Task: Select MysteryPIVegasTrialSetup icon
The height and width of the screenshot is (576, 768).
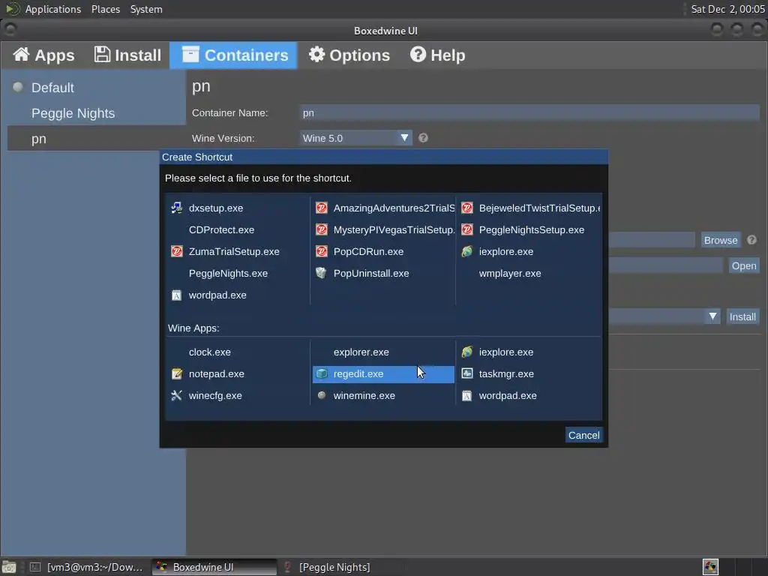Action: [x=321, y=229]
